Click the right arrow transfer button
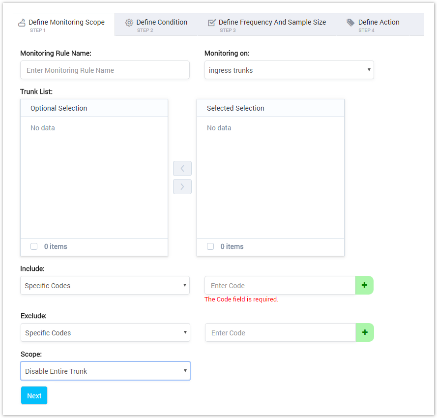437x418 pixels. [x=182, y=187]
